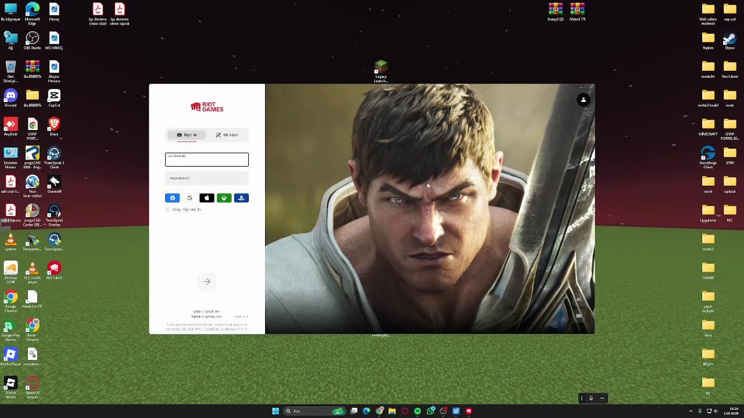Viewport: 744px width, 418px height.
Task: Select the TeamSpeak 3 Client desktop icon
Action: click(x=54, y=158)
